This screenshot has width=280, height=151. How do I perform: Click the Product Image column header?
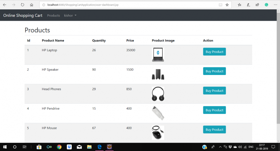(x=163, y=41)
